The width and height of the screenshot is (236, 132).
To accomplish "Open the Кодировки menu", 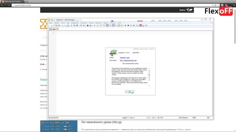I will [74, 23].
